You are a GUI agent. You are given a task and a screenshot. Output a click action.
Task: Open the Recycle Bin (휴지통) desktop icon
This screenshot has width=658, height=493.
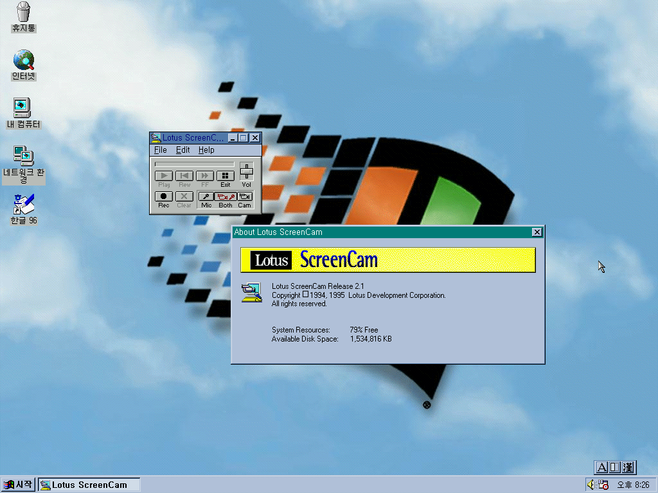(x=24, y=17)
